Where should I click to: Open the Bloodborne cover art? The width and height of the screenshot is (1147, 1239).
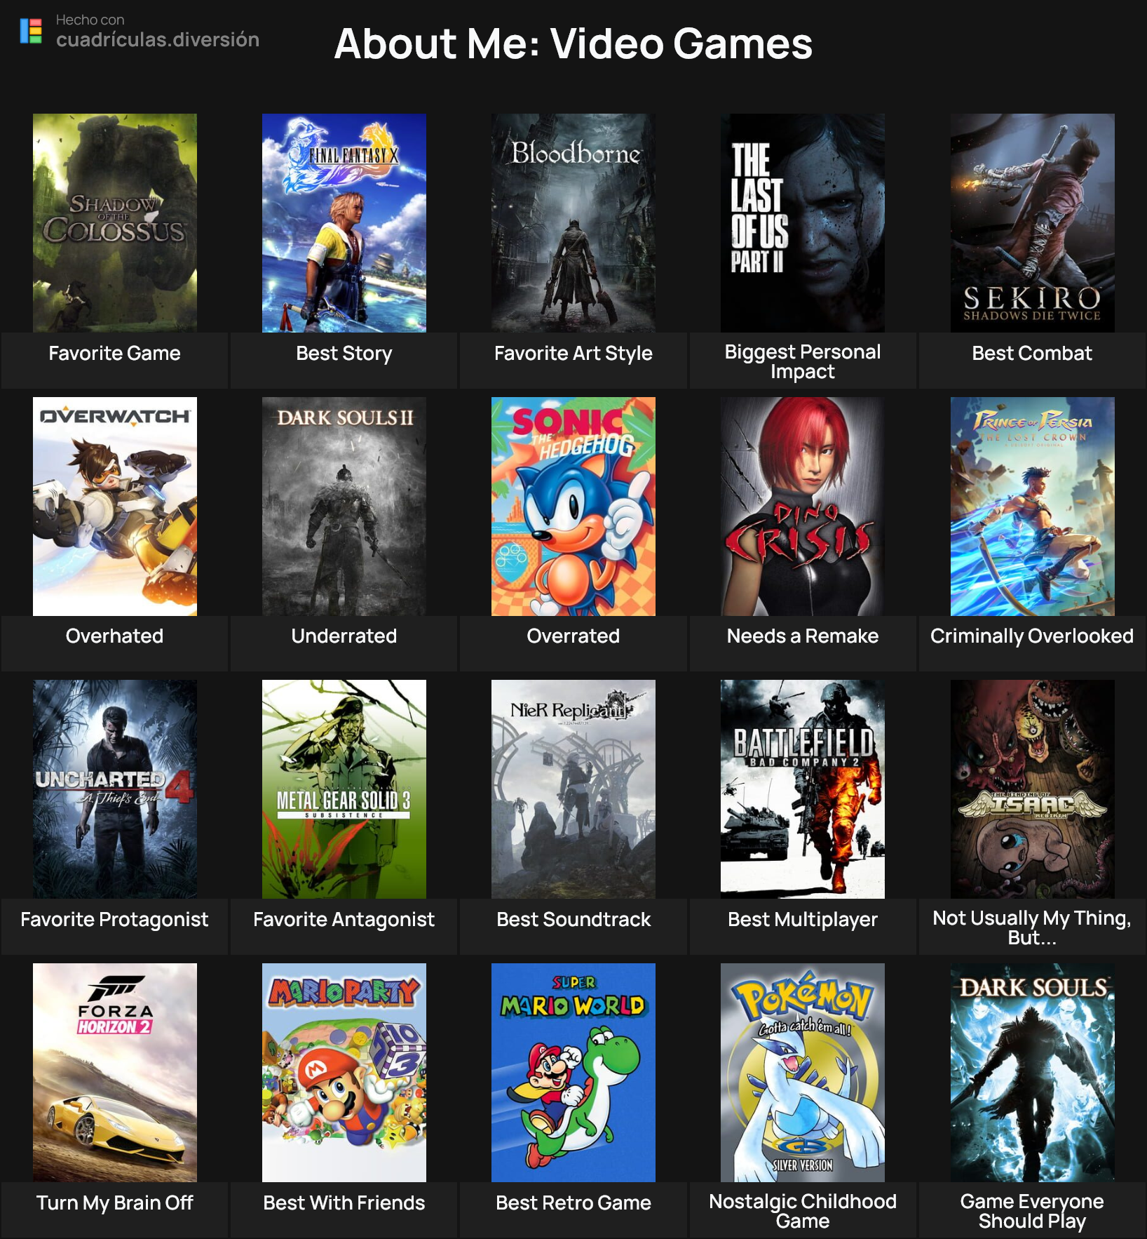tap(573, 223)
